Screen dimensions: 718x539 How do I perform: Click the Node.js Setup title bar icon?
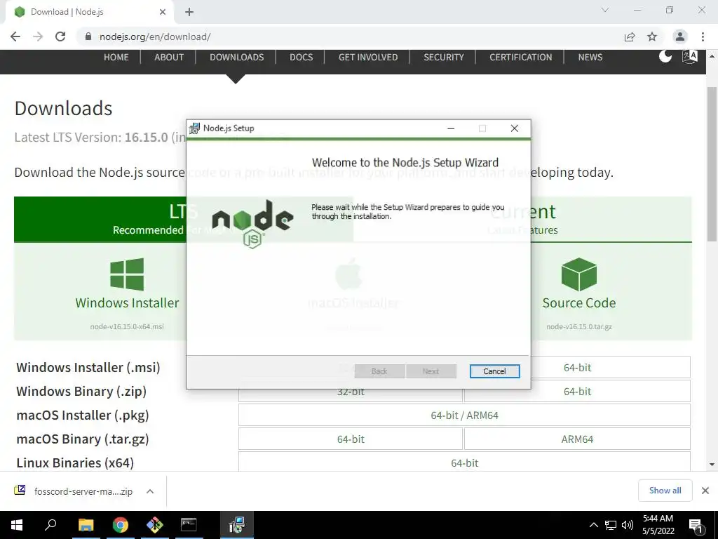tap(195, 128)
